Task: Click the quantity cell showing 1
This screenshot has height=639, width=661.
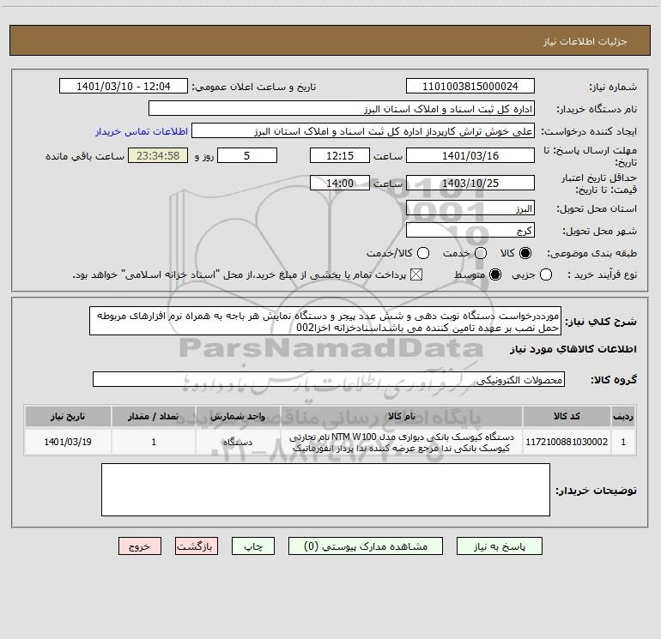Action: click(x=154, y=442)
